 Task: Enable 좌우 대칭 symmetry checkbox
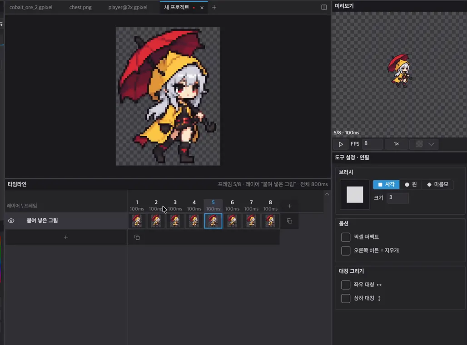point(346,285)
